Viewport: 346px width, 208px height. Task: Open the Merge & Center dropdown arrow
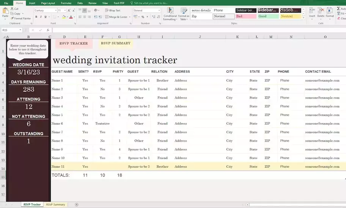click(x=129, y=17)
